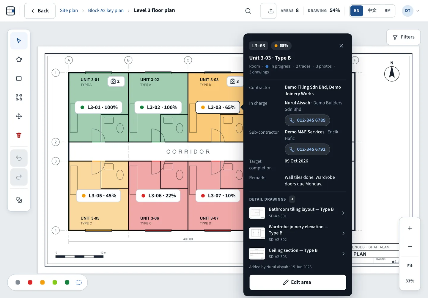Select EN language option

click(357, 10)
